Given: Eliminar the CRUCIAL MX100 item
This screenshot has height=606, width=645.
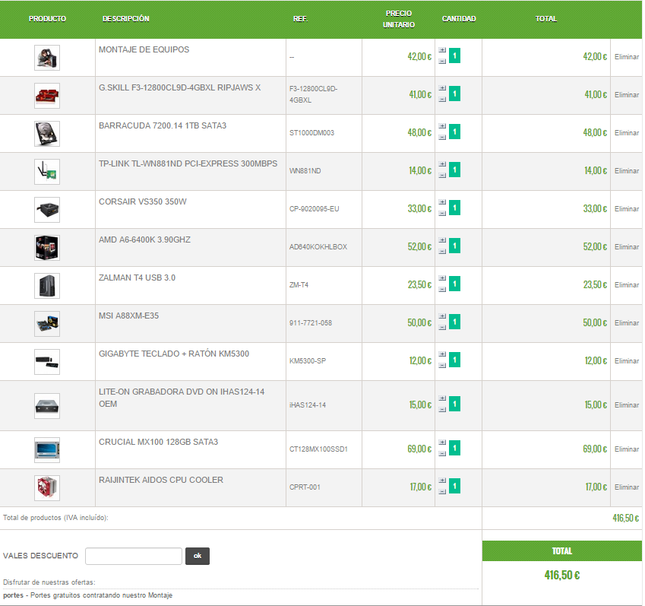Looking at the screenshot, I should pos(627,449).
